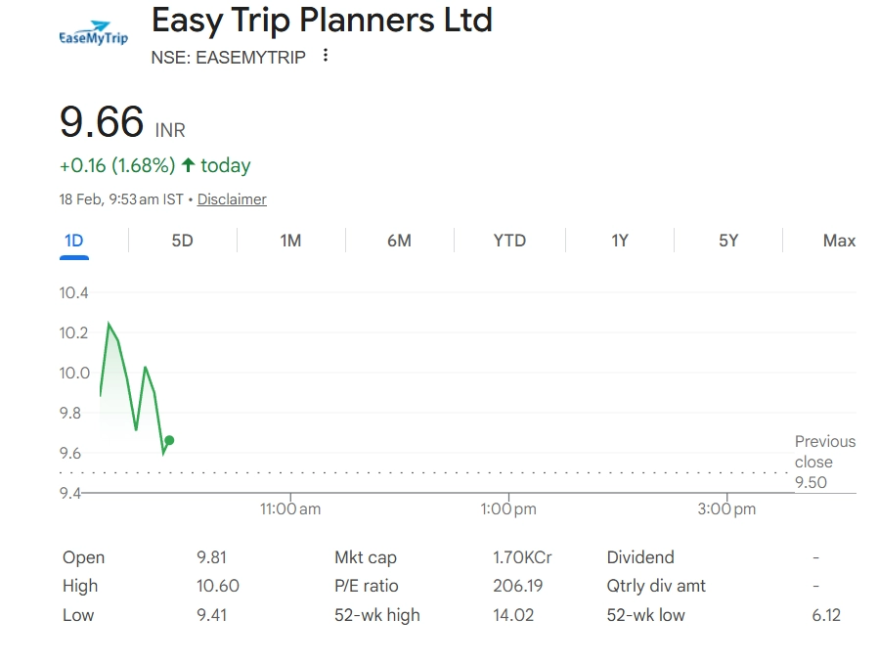Switch to the 5D chart tab
Screen dimensions: 878x663
pos(183,241)
